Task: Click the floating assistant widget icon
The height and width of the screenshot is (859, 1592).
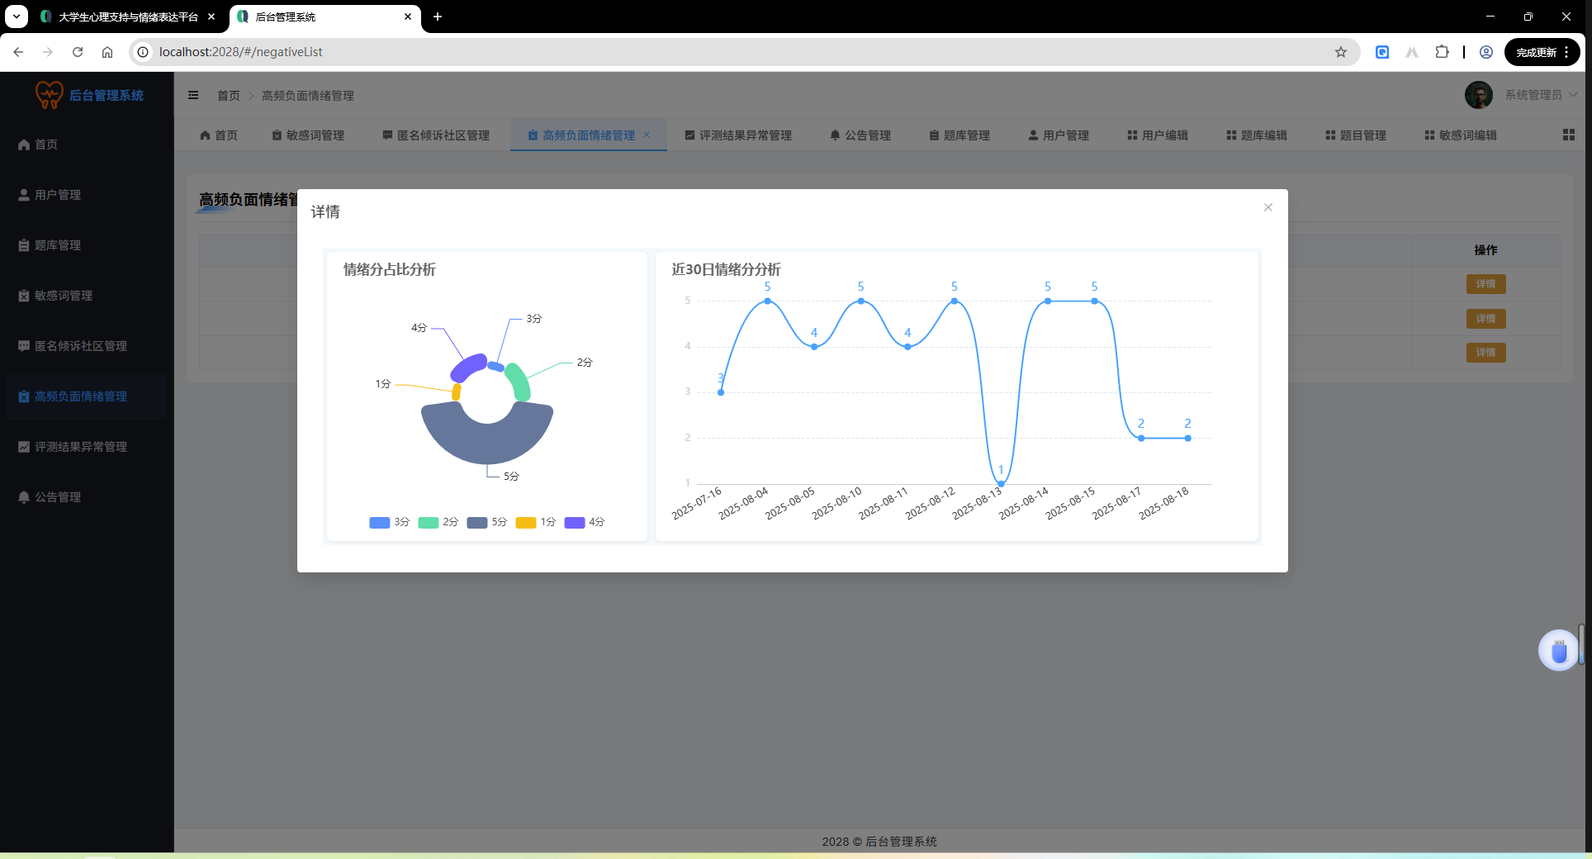Action: 1559,651
